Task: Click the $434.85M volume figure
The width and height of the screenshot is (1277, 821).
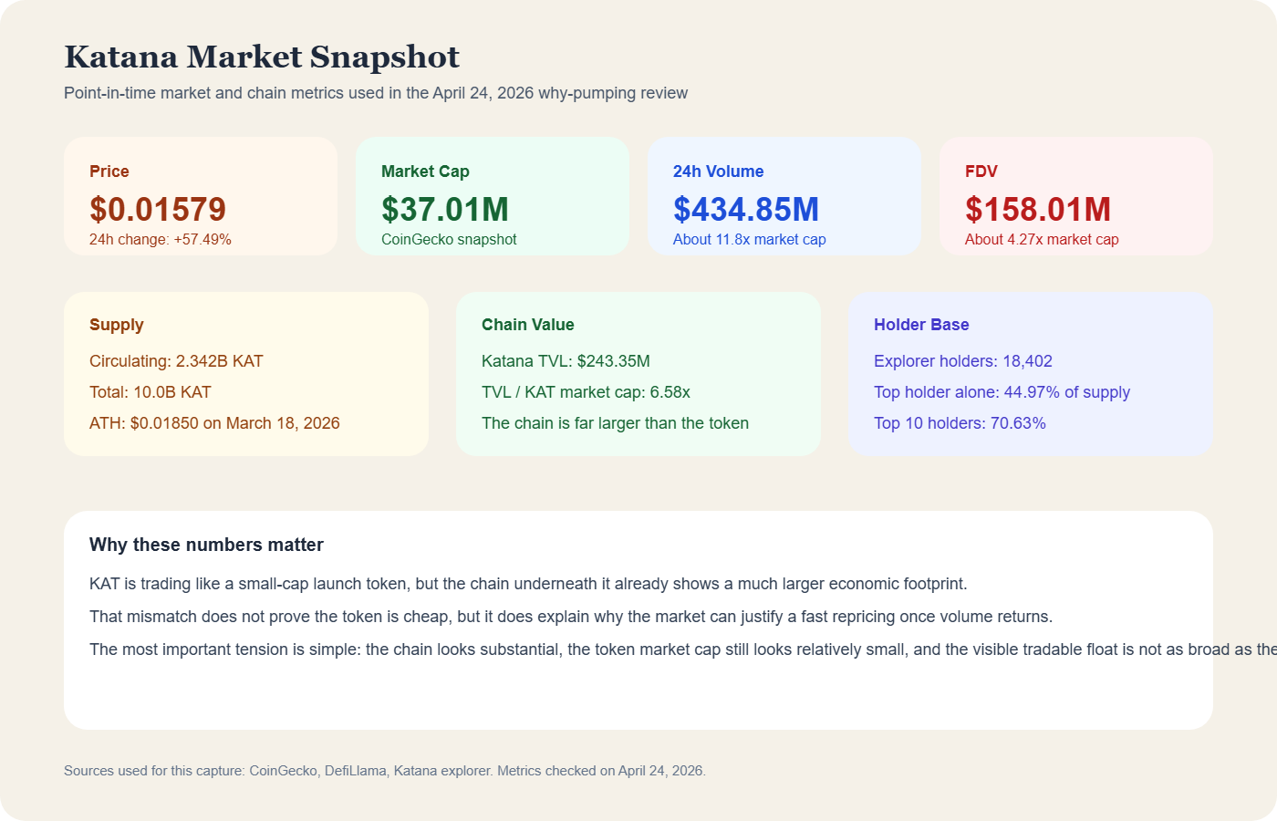Action: click(x=746, y=209)
